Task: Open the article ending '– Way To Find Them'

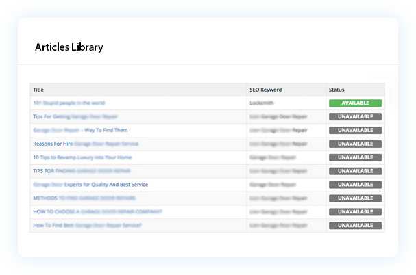Action: pos(80,130)
